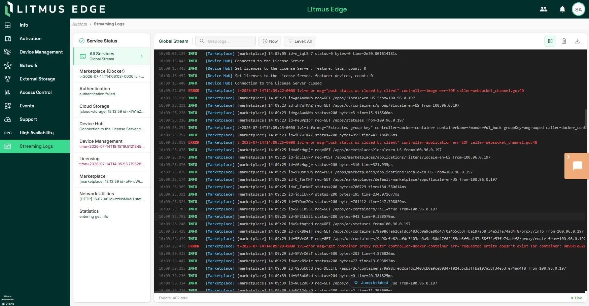Image resolution: width=589 pixels, height=306 pixels.
Task: Open the Level: All filter dropdown
Action: [x=300, y=41]
